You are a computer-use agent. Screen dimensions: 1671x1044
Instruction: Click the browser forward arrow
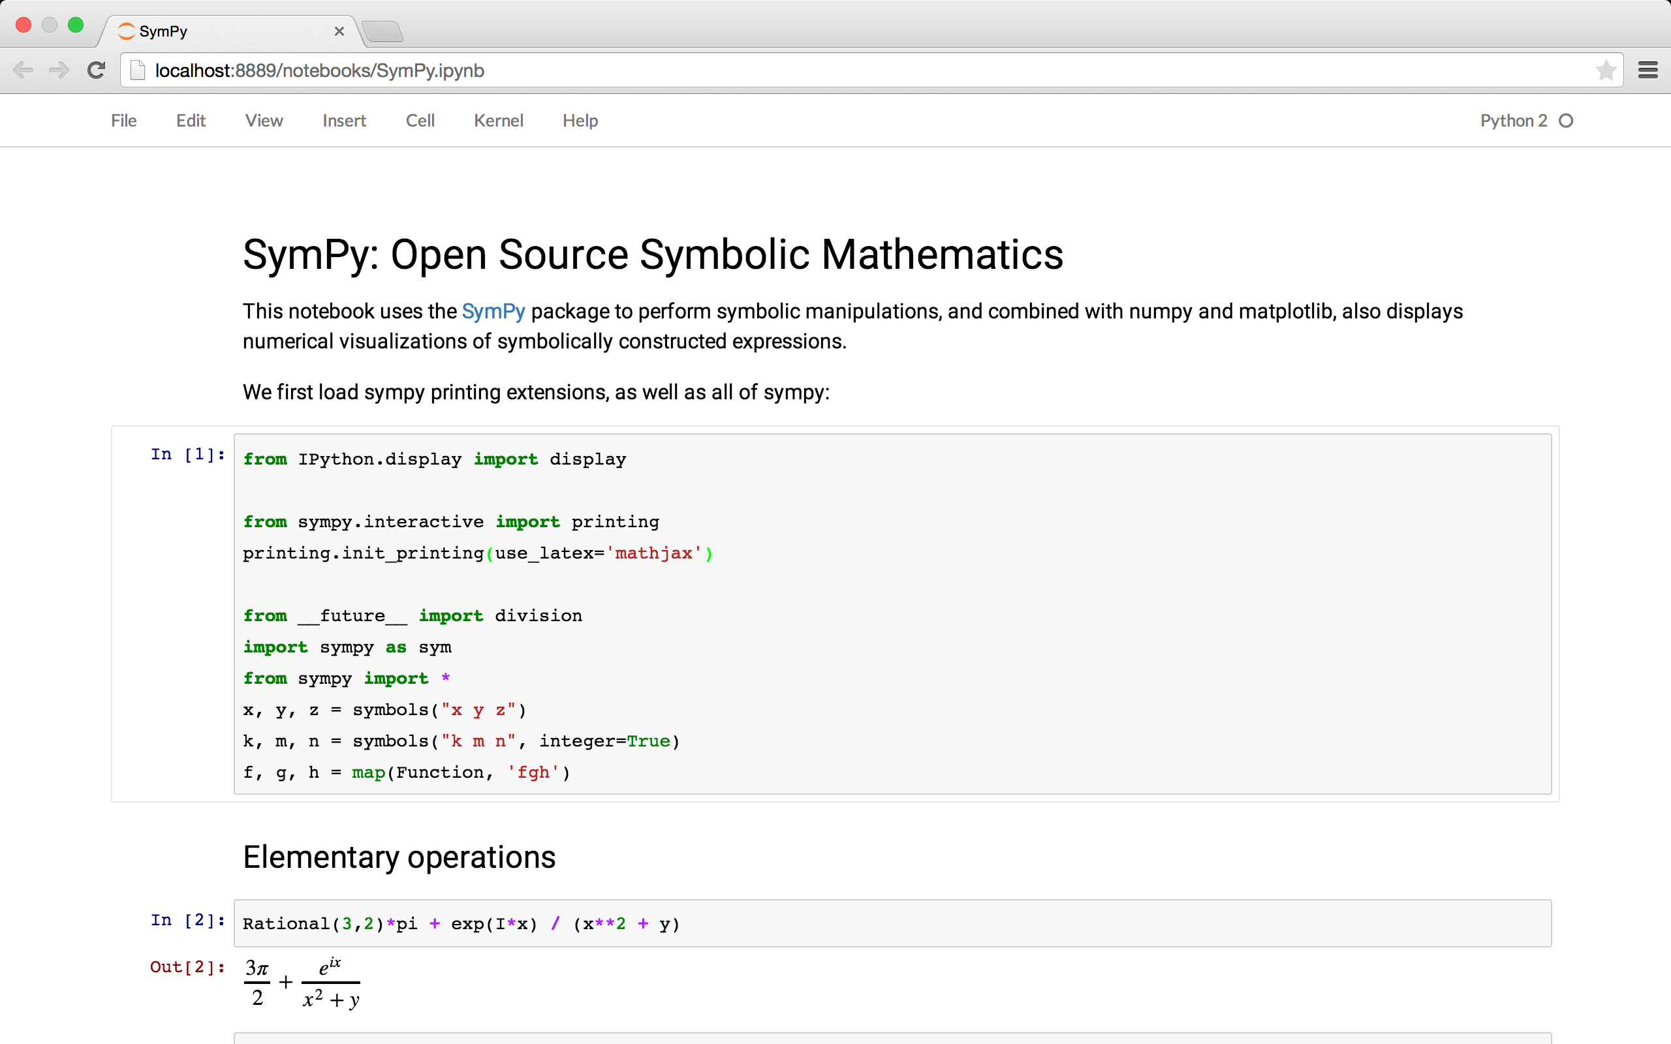pos(59,70)
